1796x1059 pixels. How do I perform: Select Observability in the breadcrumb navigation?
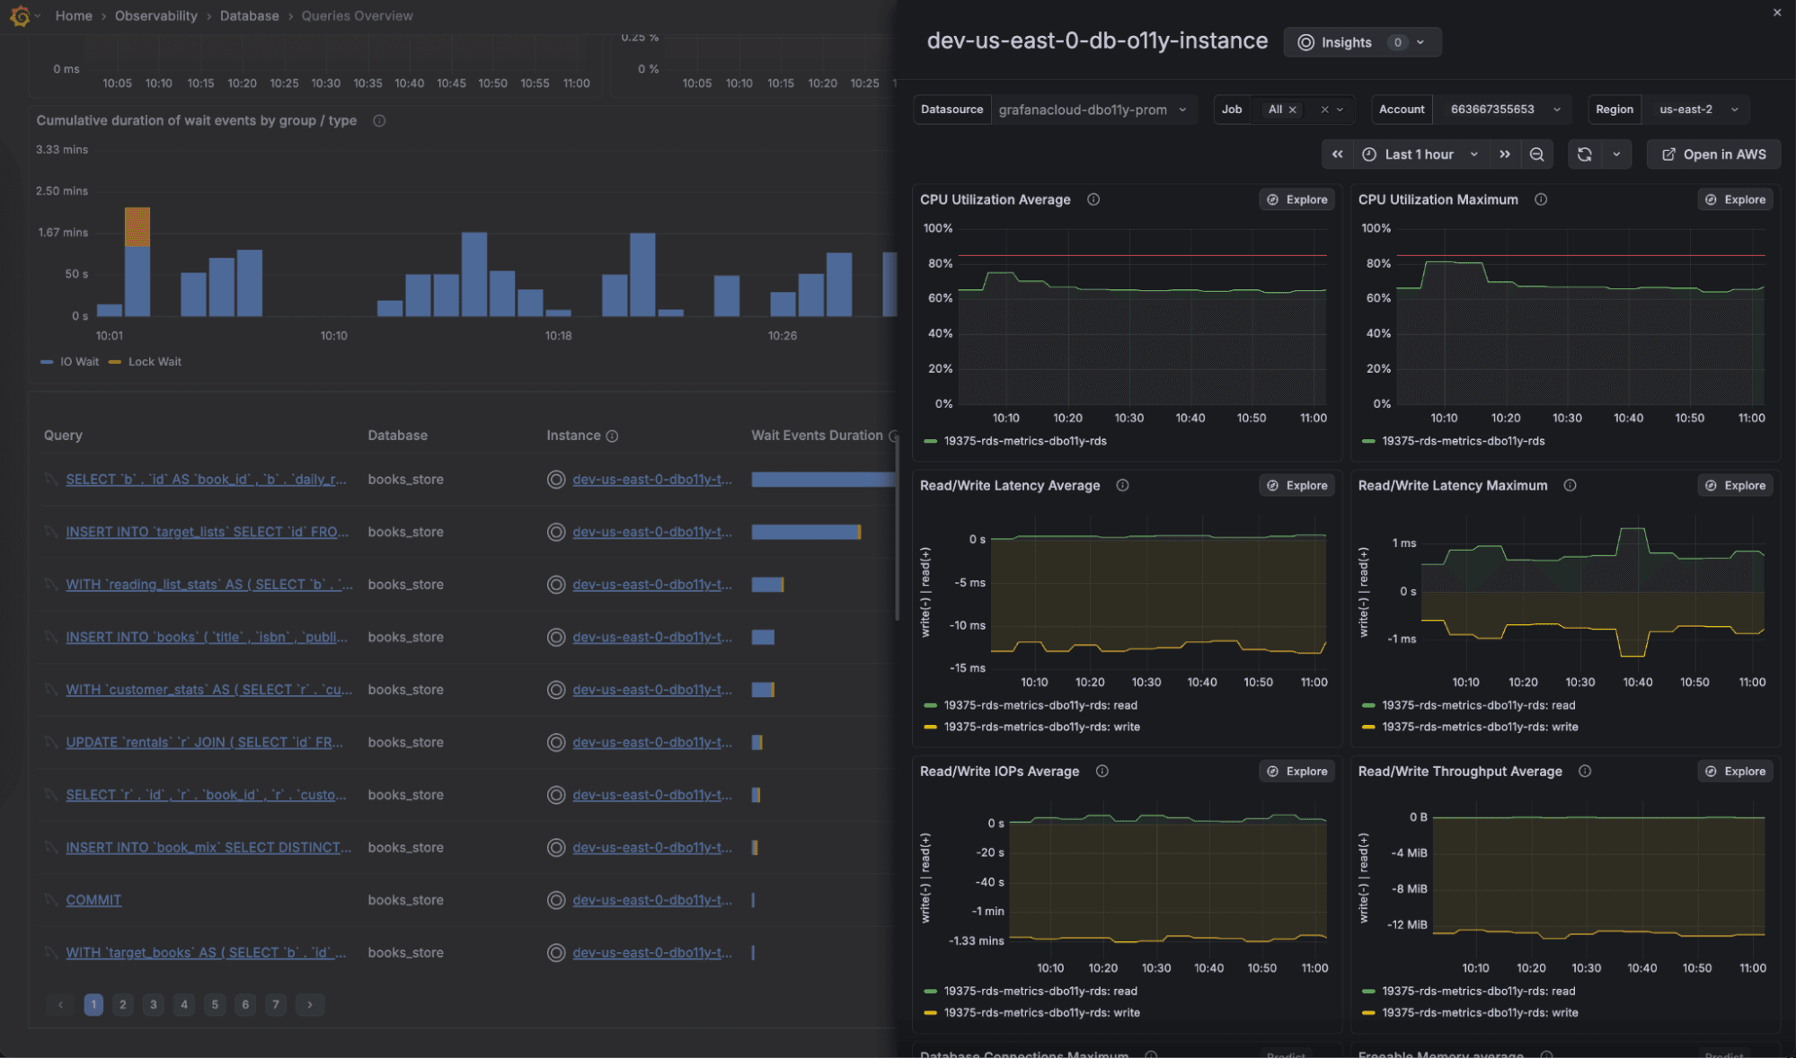pyautogui.click(x=155, y=15)
